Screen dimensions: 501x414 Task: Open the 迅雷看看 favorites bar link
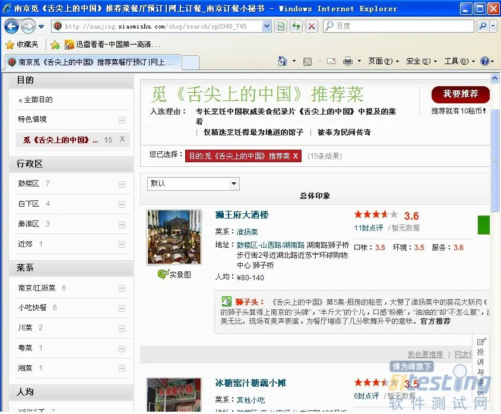(x=112, y=45)
